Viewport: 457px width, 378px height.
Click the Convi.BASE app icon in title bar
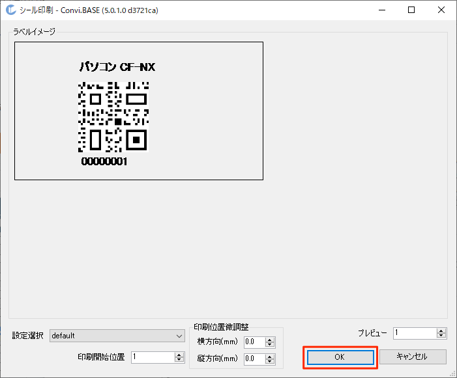[x=11, y=10]
